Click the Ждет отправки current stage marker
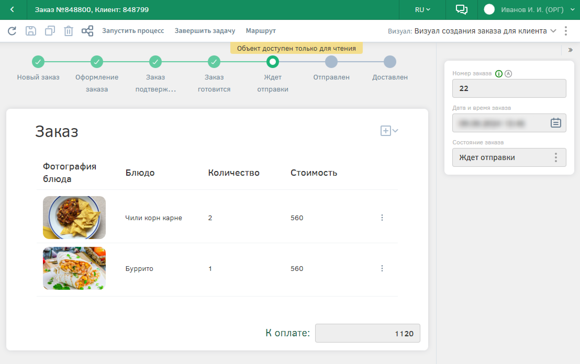 pyautogui.click(x=272, y=62)
